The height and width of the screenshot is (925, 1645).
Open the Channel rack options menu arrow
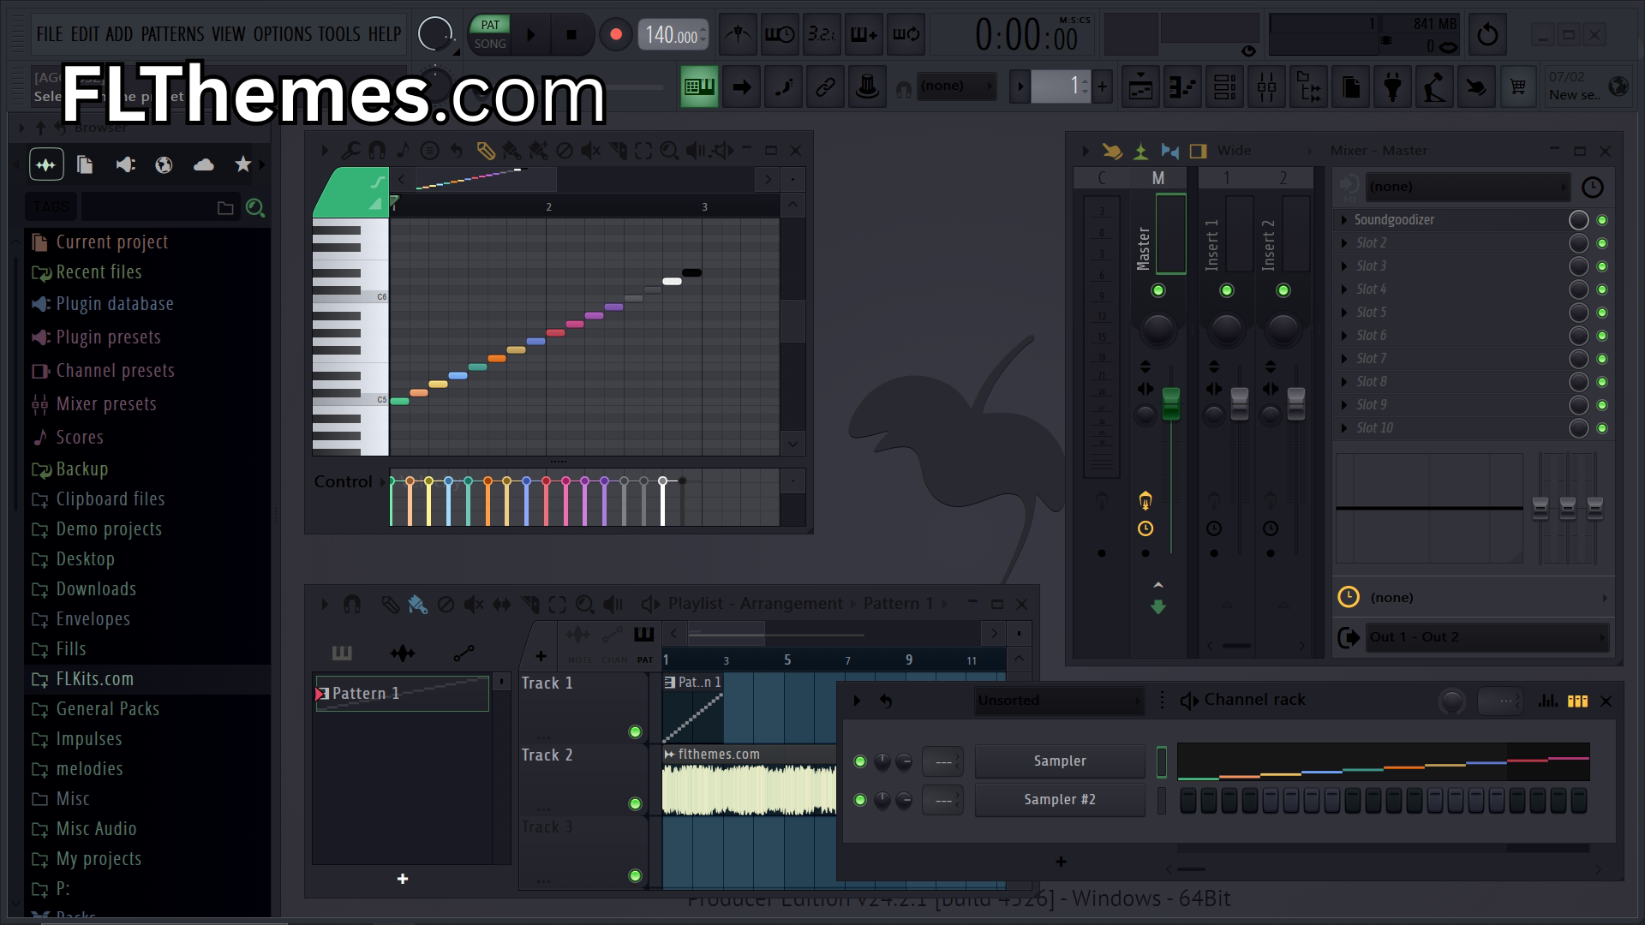pyautogui.click(x=856, y=701)
